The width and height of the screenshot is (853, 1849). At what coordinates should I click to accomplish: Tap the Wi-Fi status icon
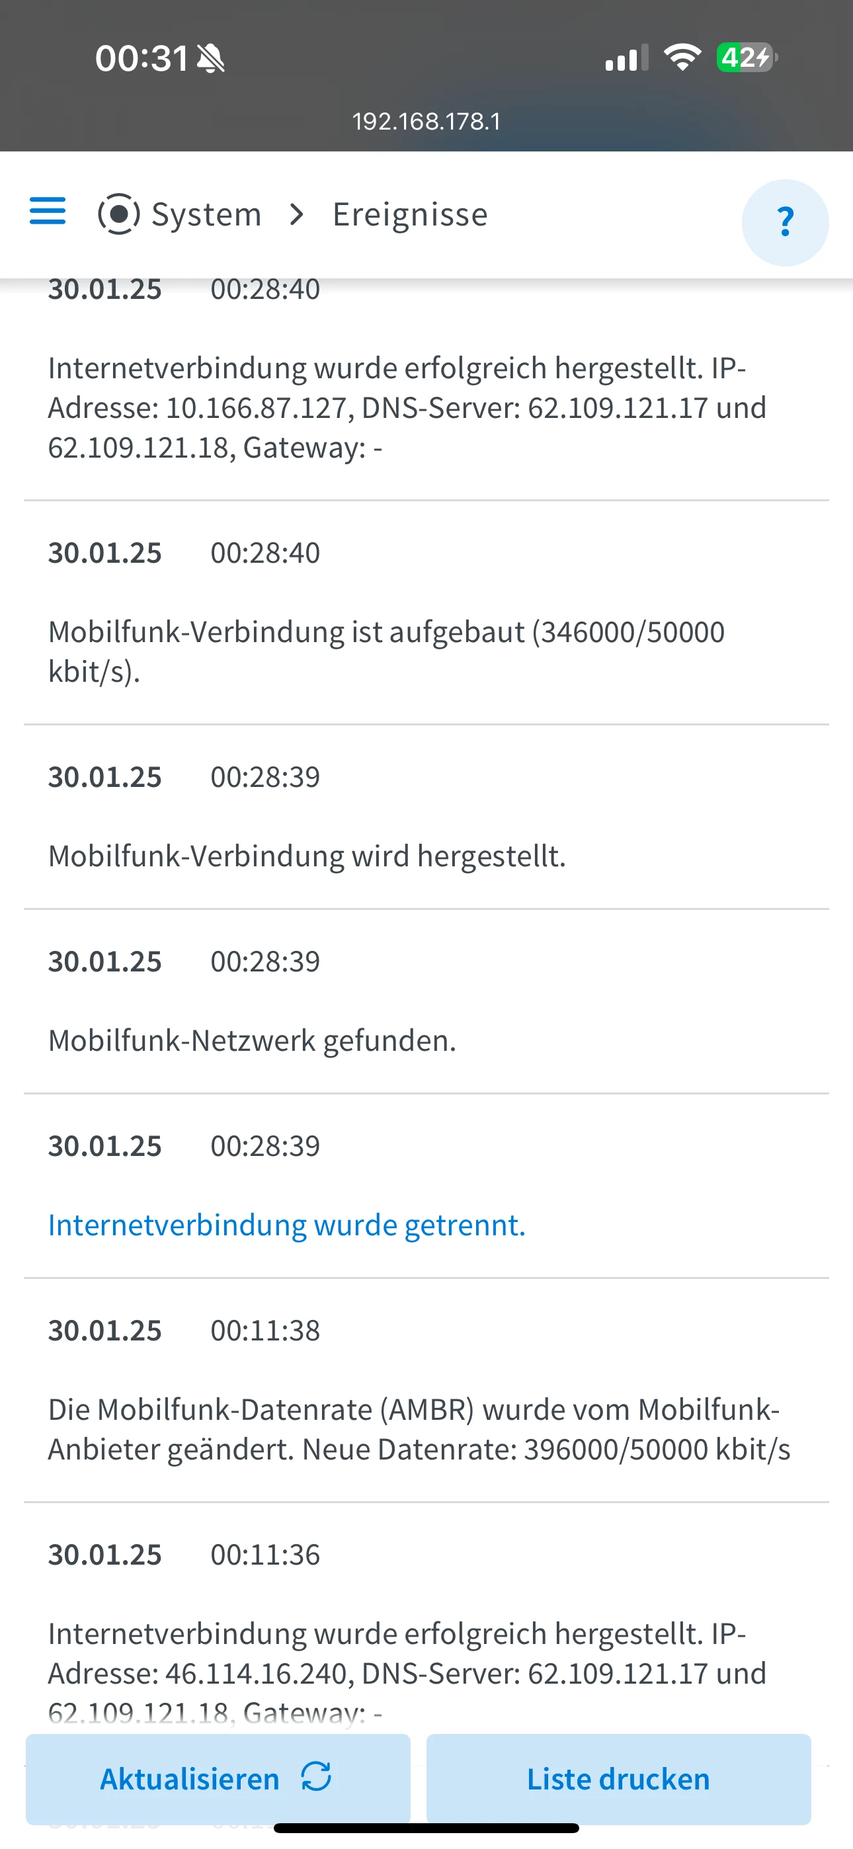coord(682,58)
